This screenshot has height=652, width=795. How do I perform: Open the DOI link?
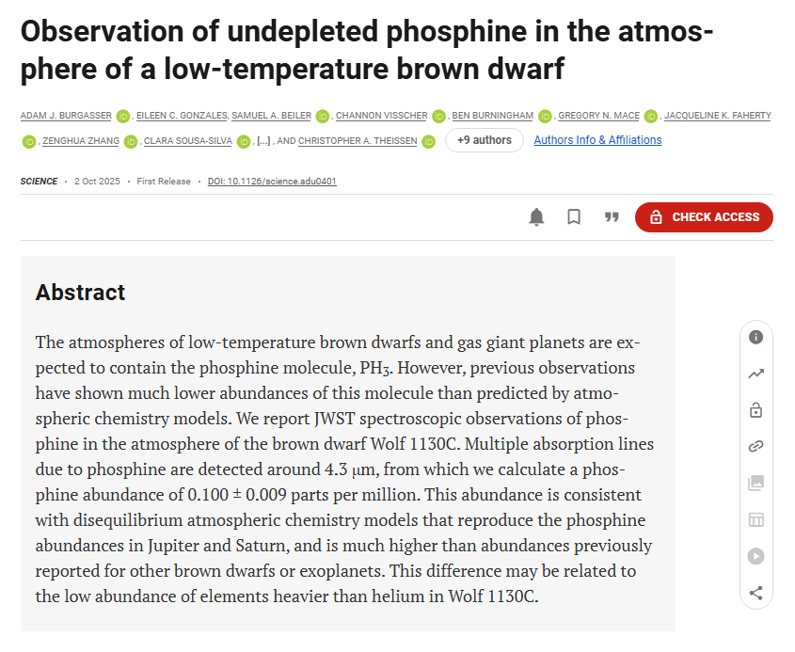point(272,182)
